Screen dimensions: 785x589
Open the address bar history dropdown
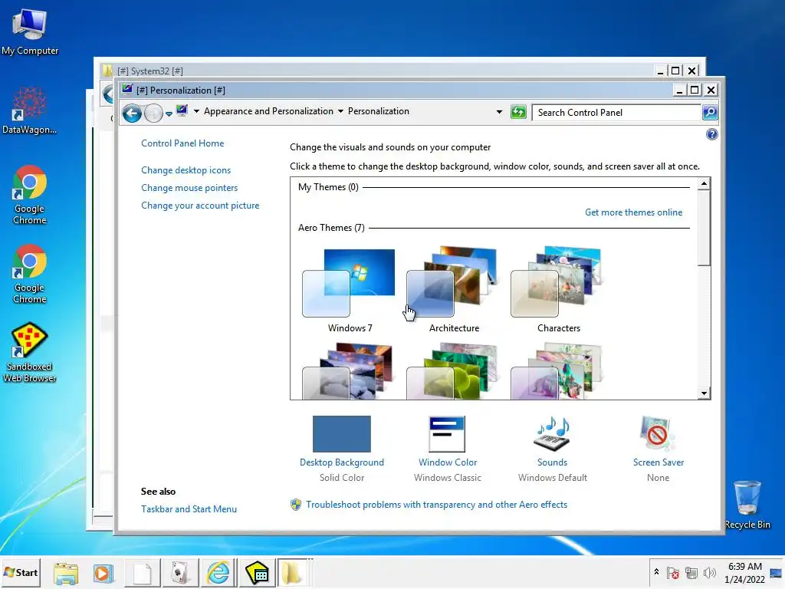click(x=499, y=112)
